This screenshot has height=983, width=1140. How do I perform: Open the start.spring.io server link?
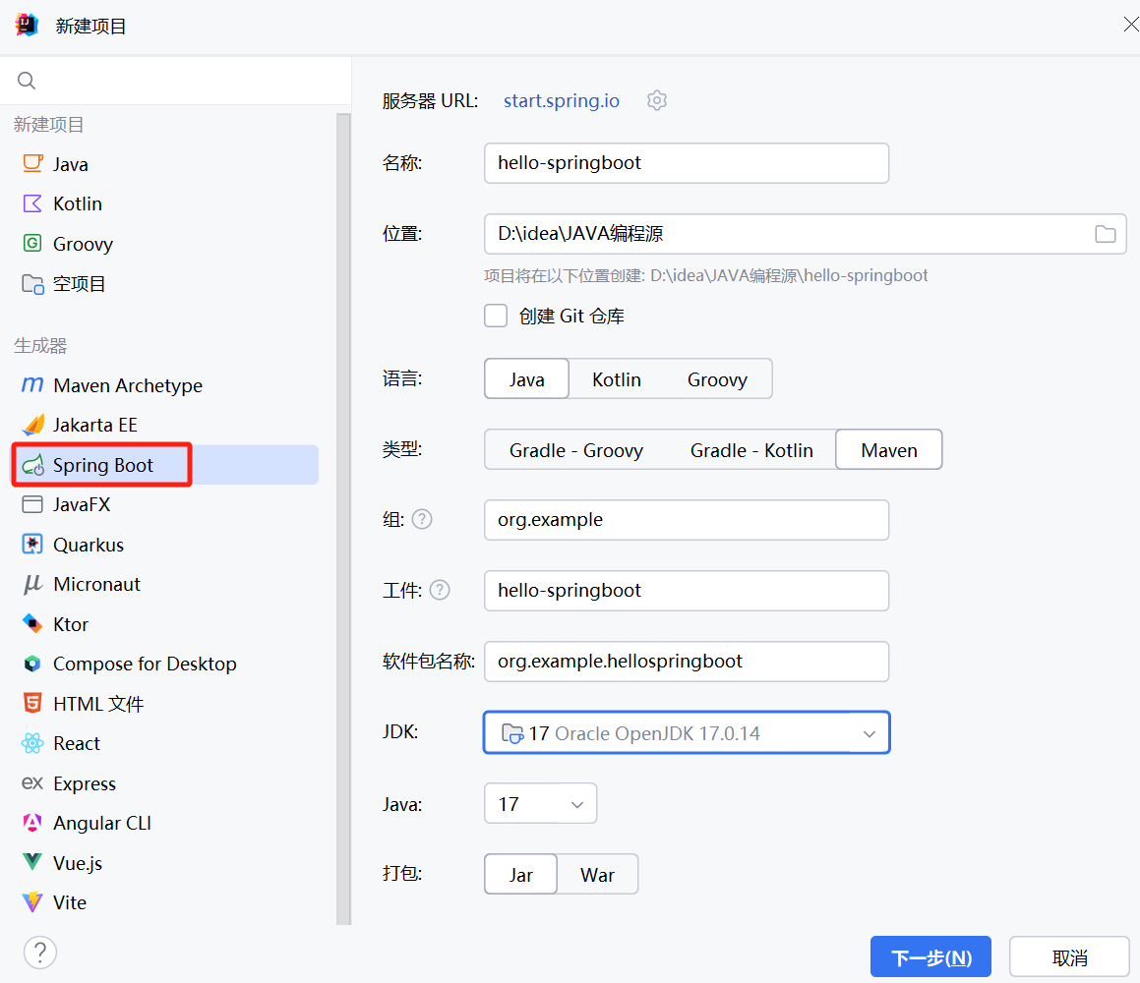[x=562, y=100]
